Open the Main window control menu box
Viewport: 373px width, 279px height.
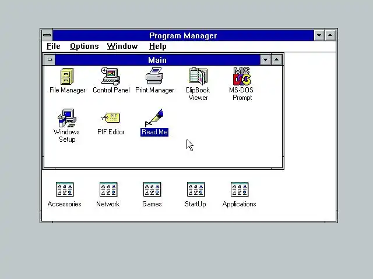pyautogui.click(x=50, y=59)
